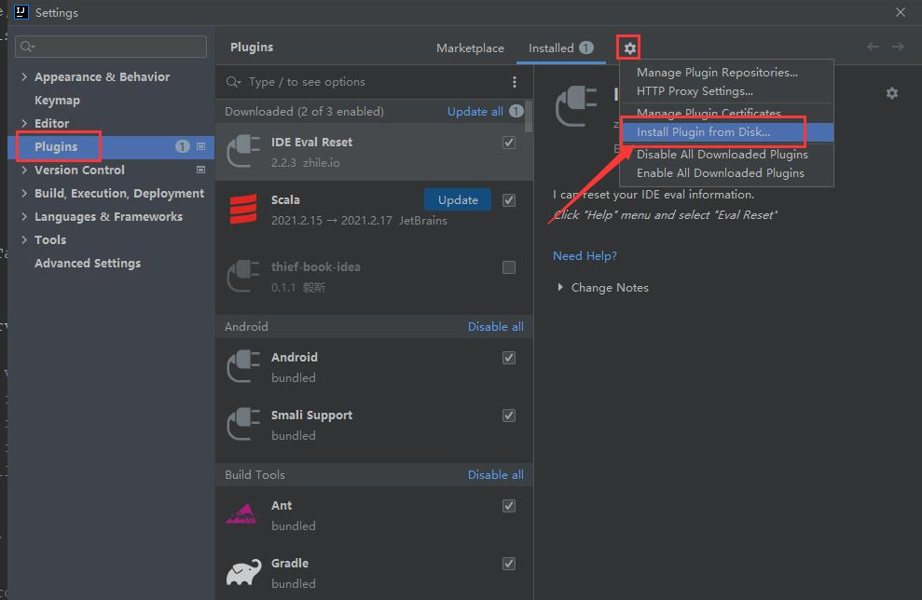The height and width of the screenshot is (600, 922).
Task: Toggle the Smali Support checkbox
Action: (x=509, y=416)
